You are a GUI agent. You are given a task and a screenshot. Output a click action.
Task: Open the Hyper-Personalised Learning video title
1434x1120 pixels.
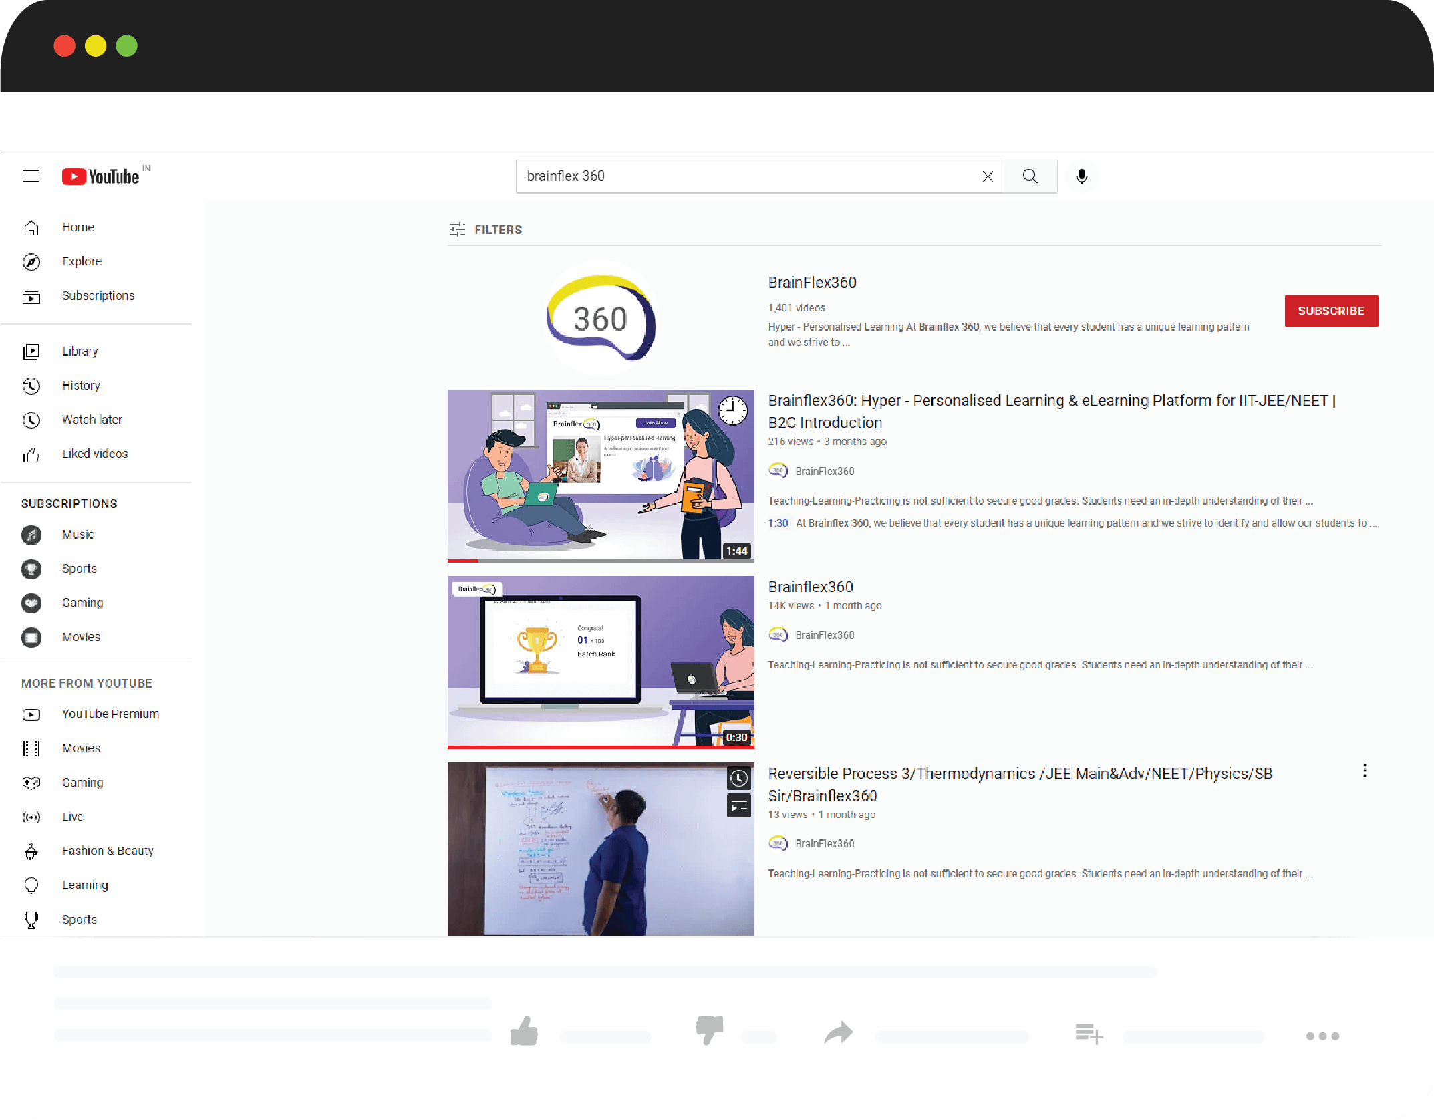click(1052, 412)
